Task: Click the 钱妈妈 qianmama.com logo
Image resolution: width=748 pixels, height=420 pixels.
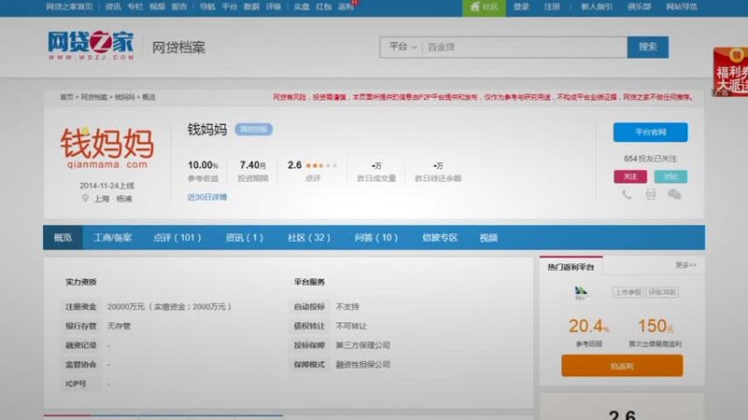Action: [x=107, y=149]
